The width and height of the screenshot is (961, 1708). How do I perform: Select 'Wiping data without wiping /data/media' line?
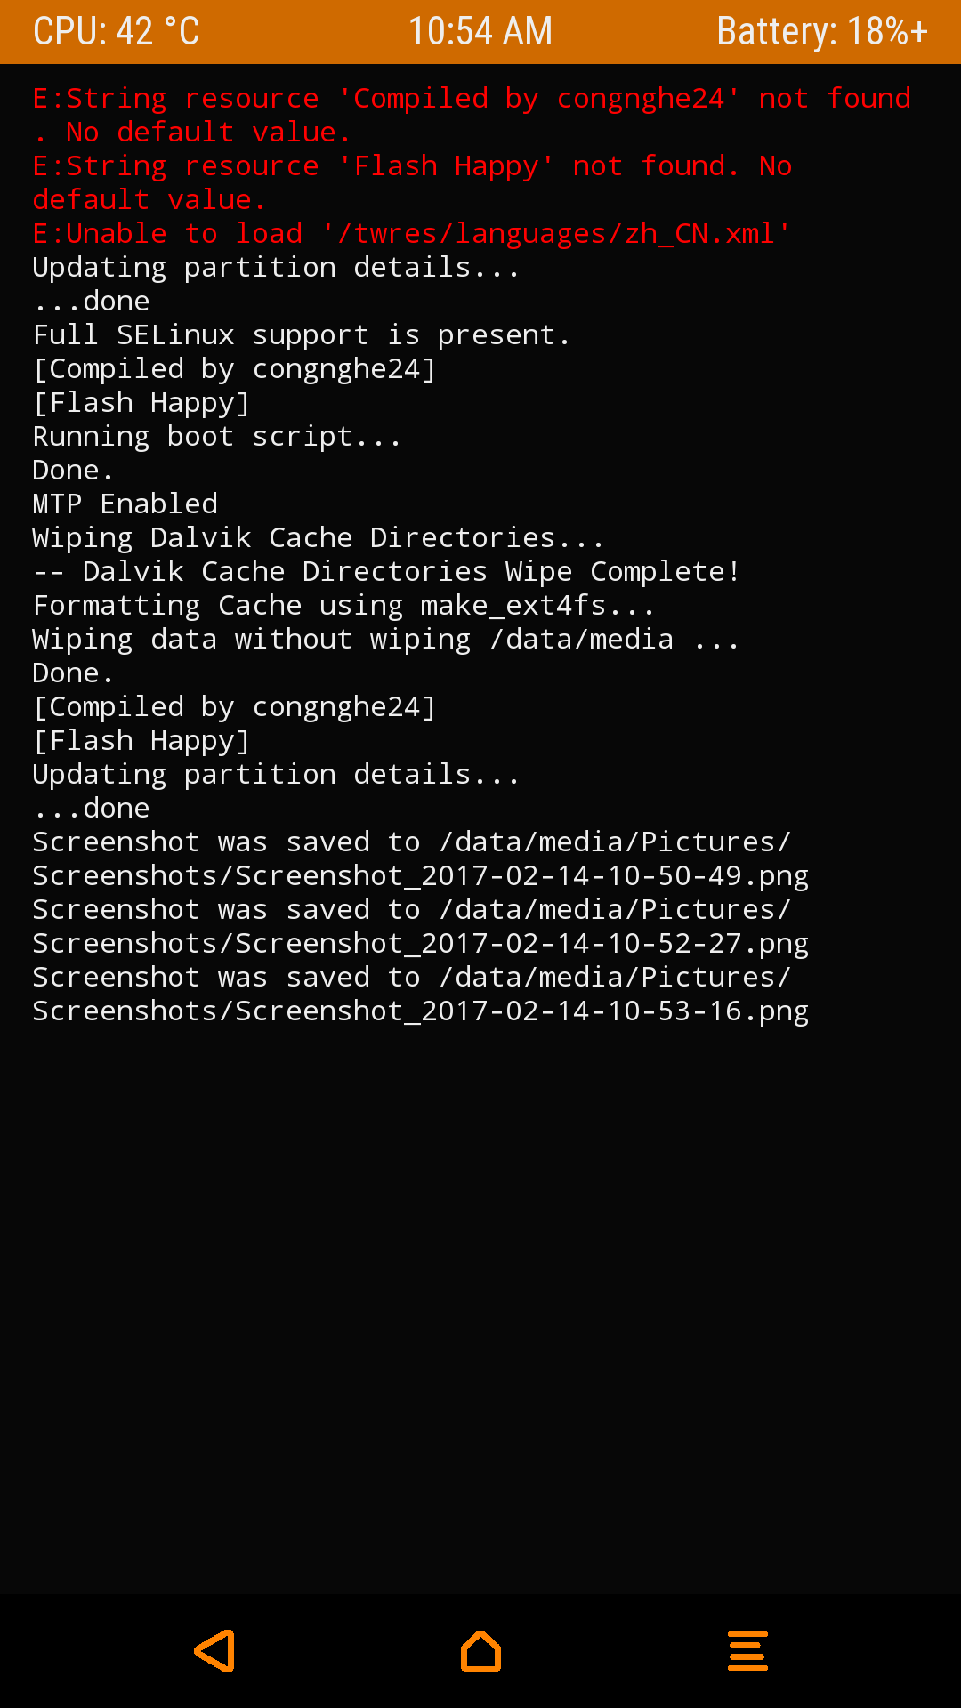[x=386, y=640]
